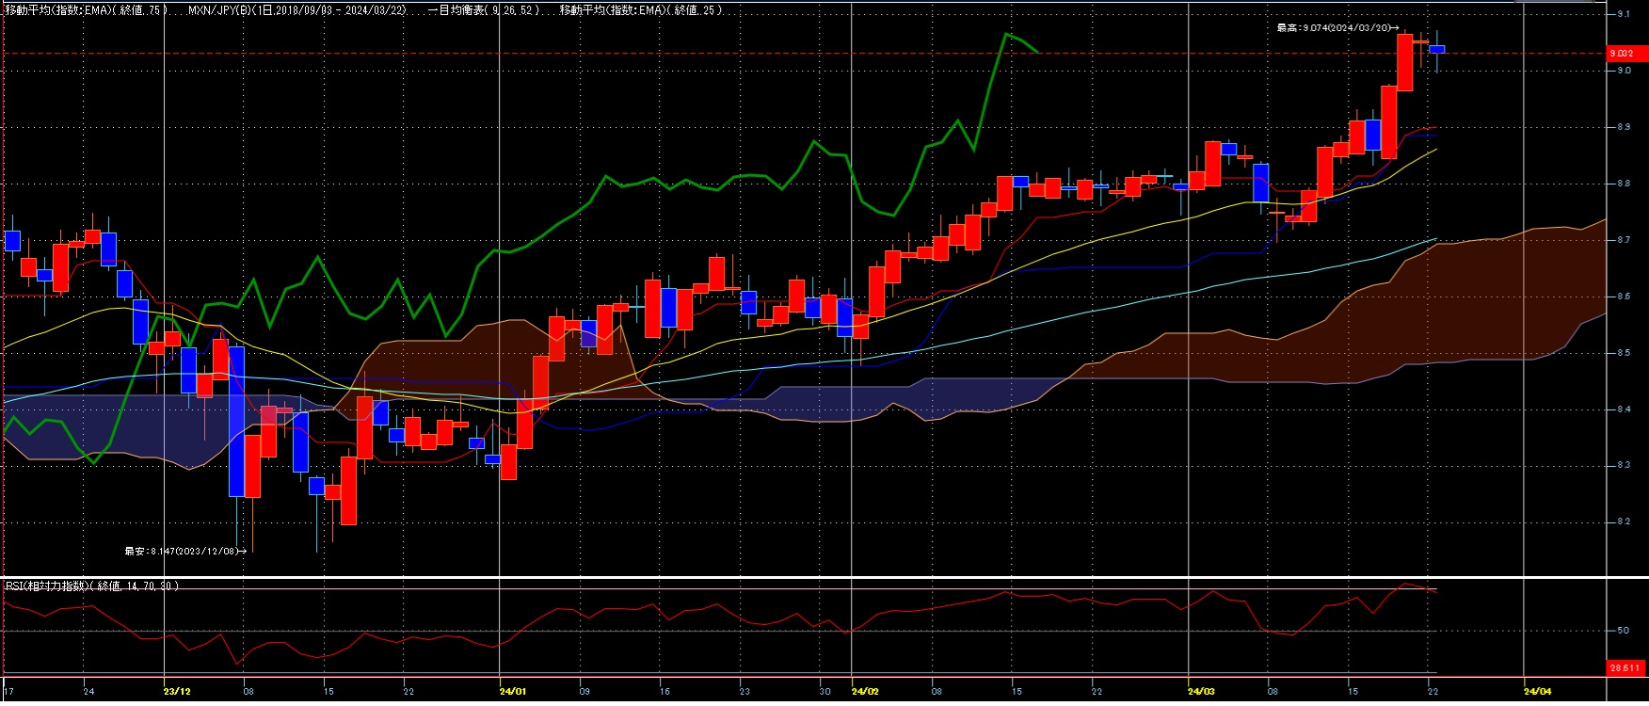Screen dimensions: 1649x706
Task: Click the 24/03 month label on time axis
Action: [1202, 691]
